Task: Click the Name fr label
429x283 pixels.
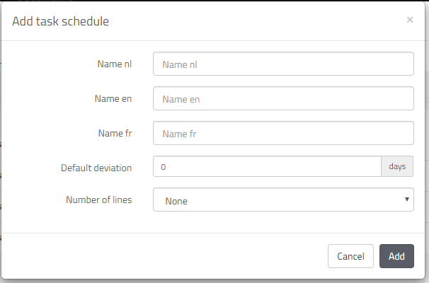Action: pyautogui.click(x=115, y=133)
